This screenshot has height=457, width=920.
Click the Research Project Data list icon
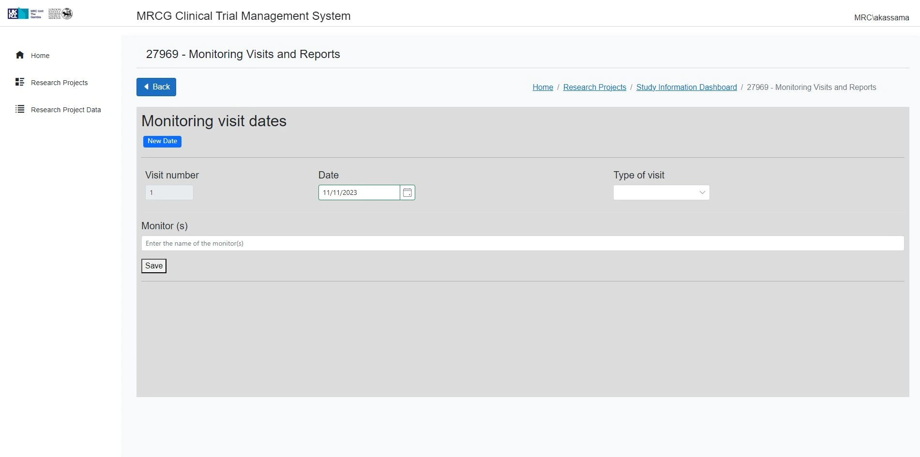click(x=20, y=109)
